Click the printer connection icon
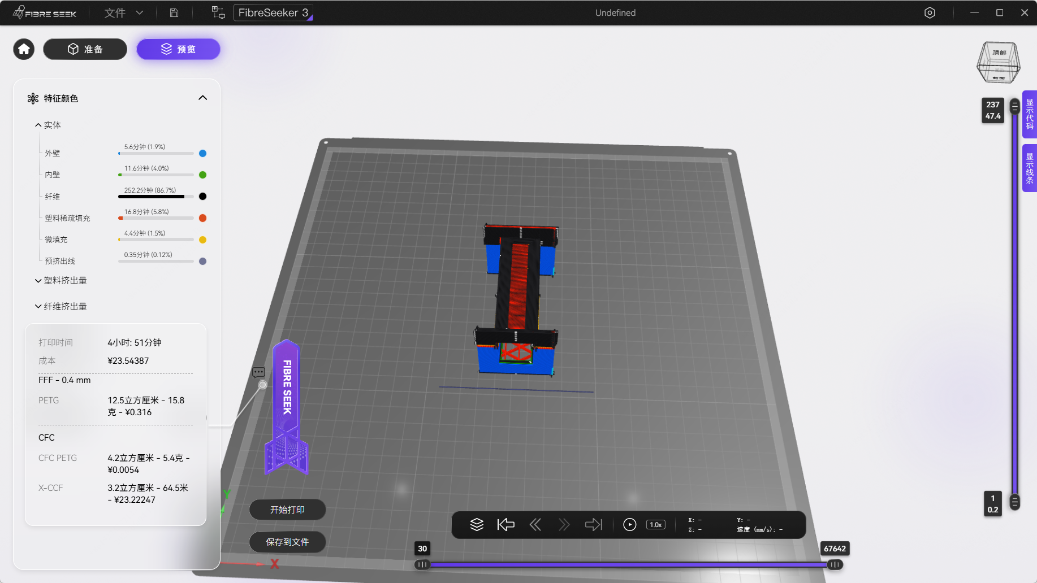The width and height of the screenshot is (1037, 583). (x=218, y=13)
